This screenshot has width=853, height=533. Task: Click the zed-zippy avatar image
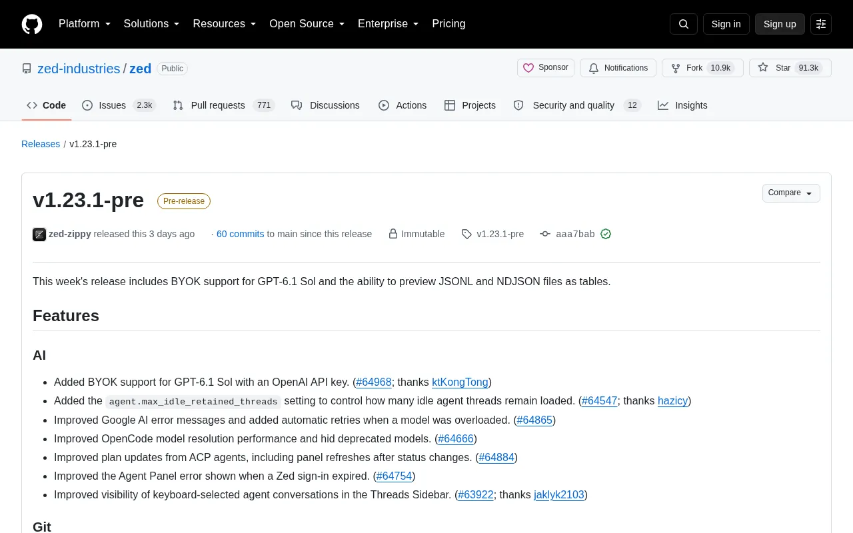39,234
